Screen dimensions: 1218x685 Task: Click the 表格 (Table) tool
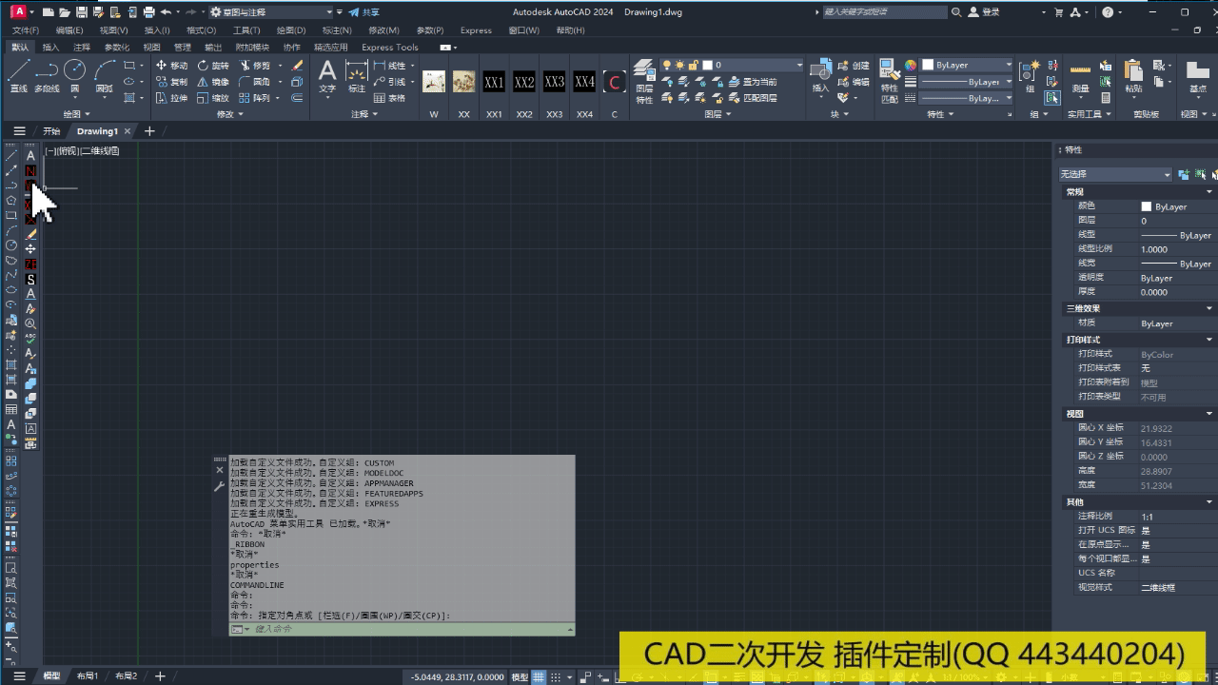(390, 98)
